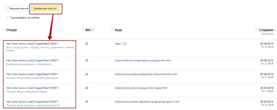The height and width of the screenshot is (110, 277).
Task: Click the filter icon beside Создание column
Action: [256, 30]
